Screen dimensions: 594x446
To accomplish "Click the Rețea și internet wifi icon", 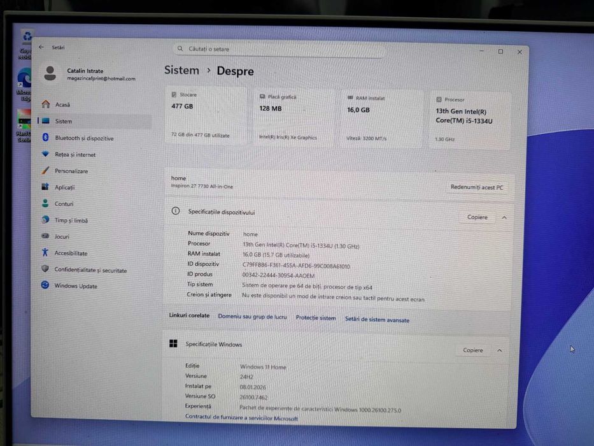I will click(x=45, y=154).
